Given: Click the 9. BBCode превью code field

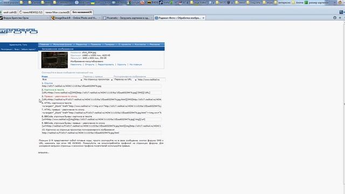Looking at the screenshot, I should [101, 126].
